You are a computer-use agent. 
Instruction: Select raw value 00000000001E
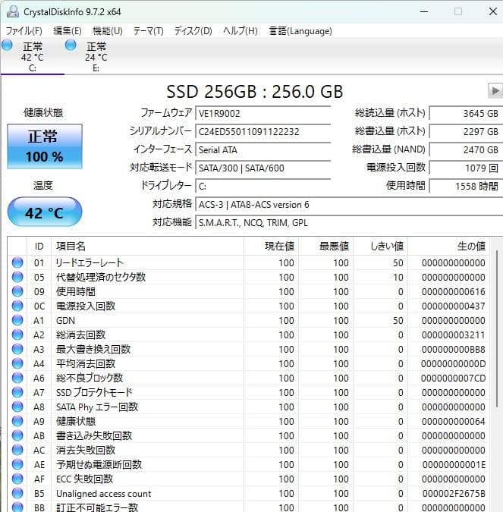tap(454, 465)
